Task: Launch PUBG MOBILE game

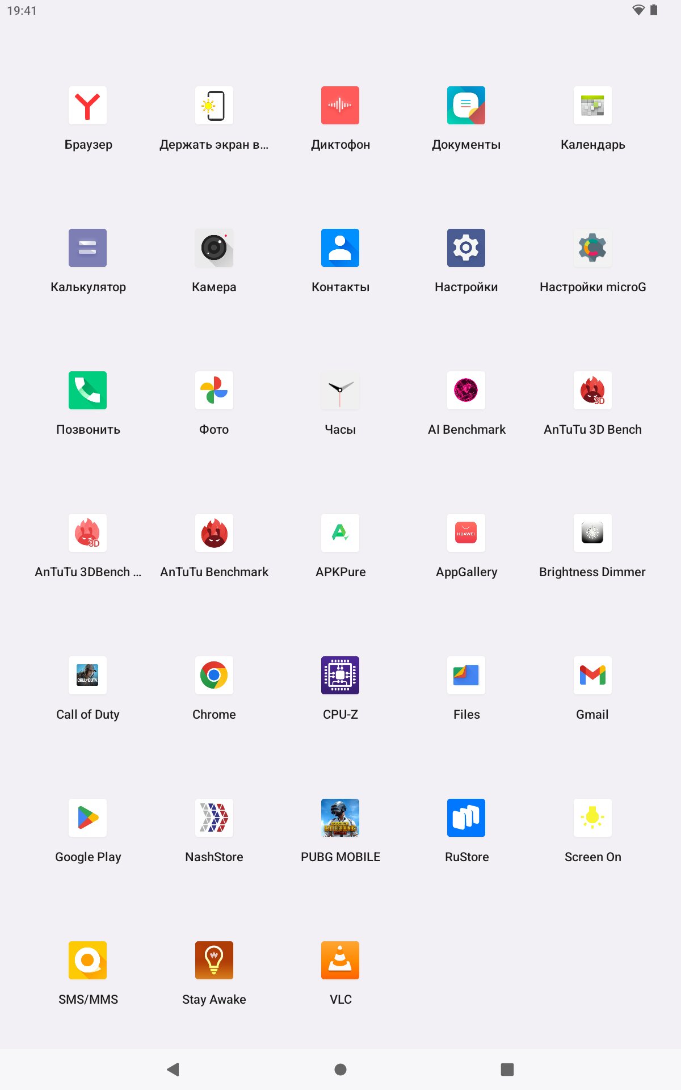Action: [340, 818]
